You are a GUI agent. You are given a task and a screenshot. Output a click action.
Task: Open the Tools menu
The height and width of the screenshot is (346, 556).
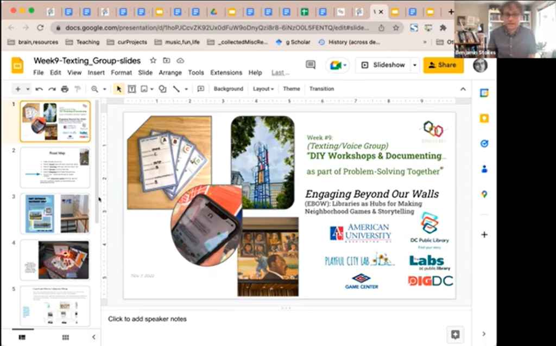pyautogui.click(x=195, y=73)
